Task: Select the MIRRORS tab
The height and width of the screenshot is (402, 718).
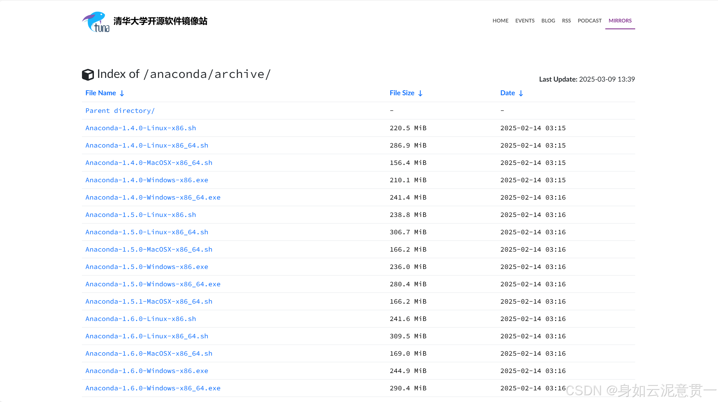Action: pos(620,21)
